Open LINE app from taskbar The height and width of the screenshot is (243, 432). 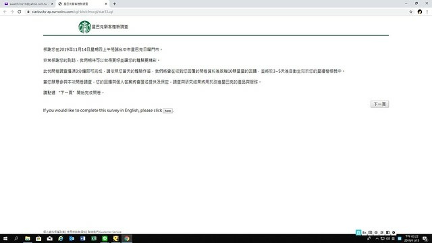pyautogui.click(x=105, y=238)
